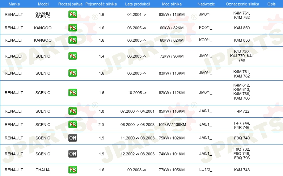Click the 2.0 engine capacity cell
The image size is (283, 176).
tap(101, 125)
